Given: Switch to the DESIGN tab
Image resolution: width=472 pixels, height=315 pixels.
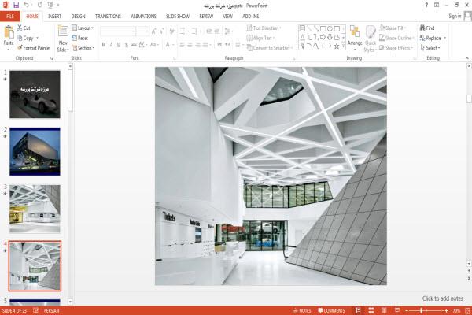Looking at the screenshot, I should [x=78, y=17].
